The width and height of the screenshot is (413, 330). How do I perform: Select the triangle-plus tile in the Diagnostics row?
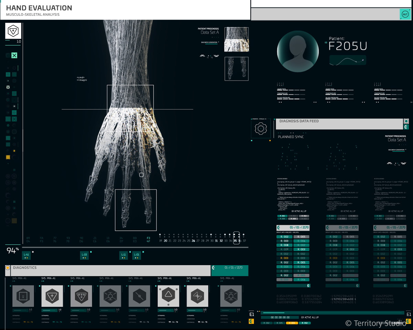coord(52,296)
